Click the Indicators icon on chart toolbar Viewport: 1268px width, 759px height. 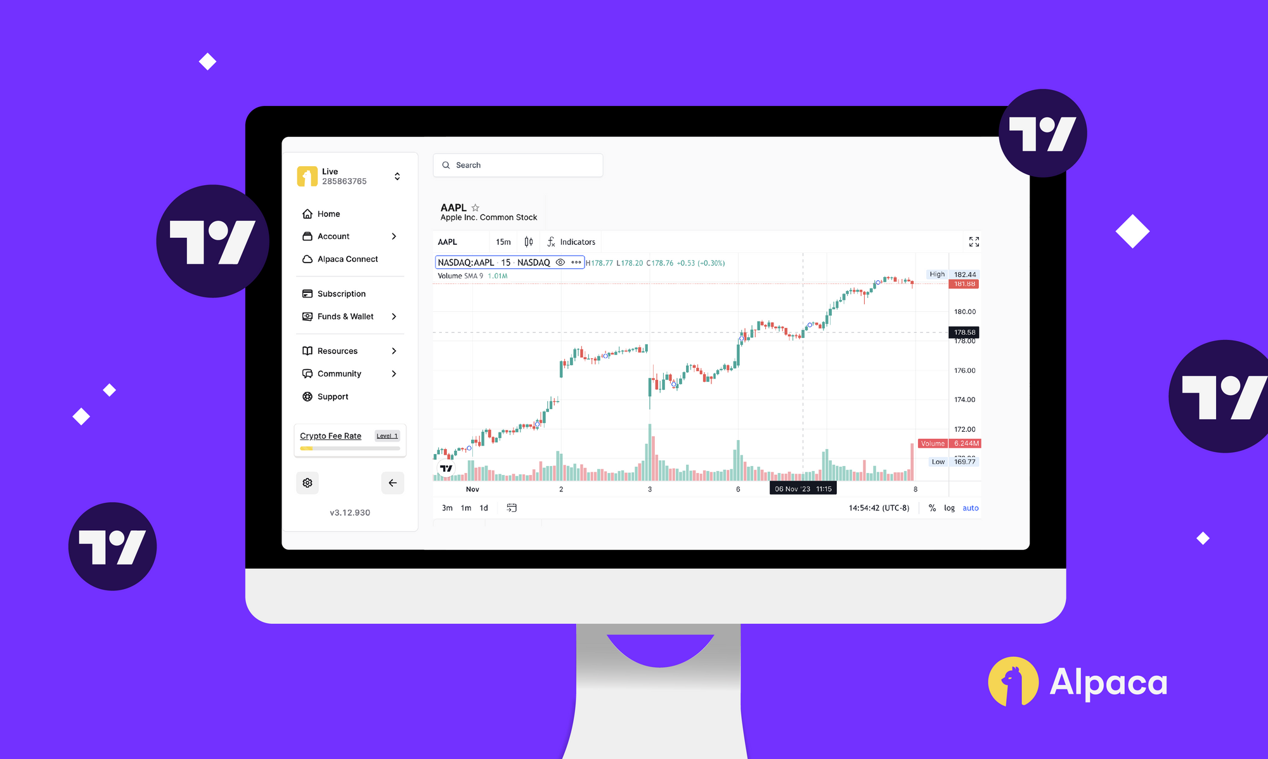(x=572, y=241)
